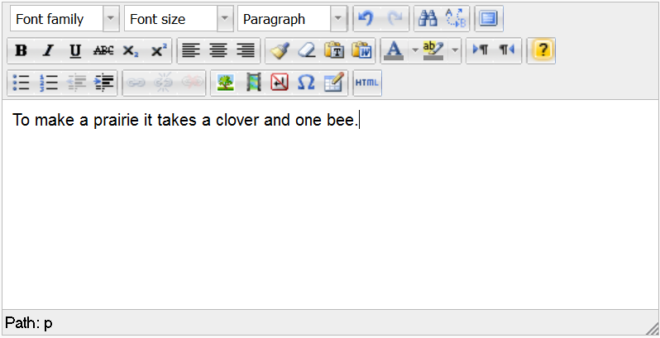Insert an unordered bullet list
Screen dimensions: 660x338
click(x=21, y=83)
